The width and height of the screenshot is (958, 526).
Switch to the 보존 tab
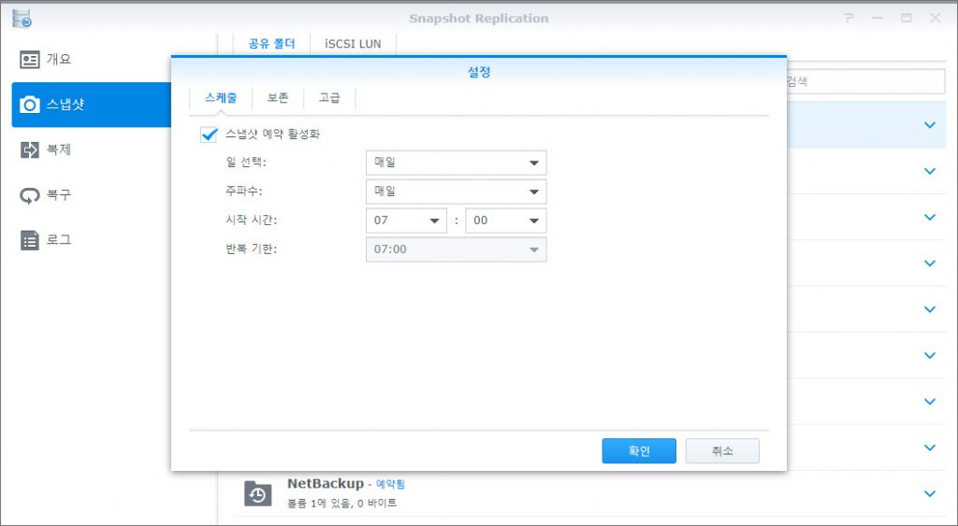(278, 98)
